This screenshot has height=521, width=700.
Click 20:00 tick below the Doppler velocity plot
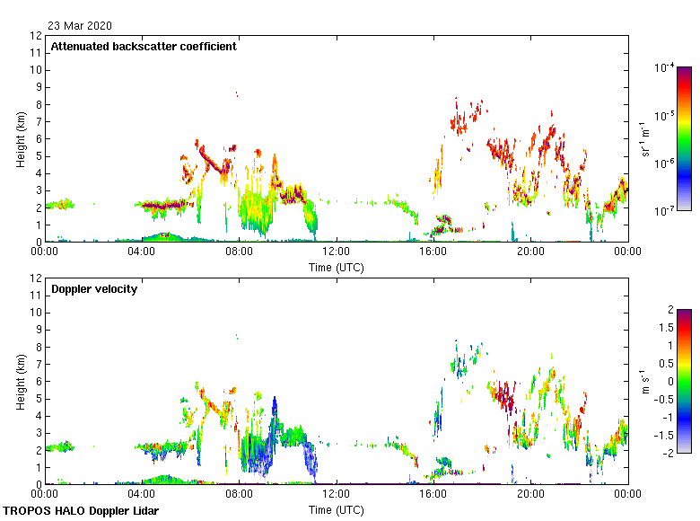(530, 495)
